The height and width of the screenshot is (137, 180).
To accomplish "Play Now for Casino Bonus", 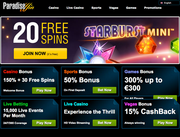I will (44, 91).
